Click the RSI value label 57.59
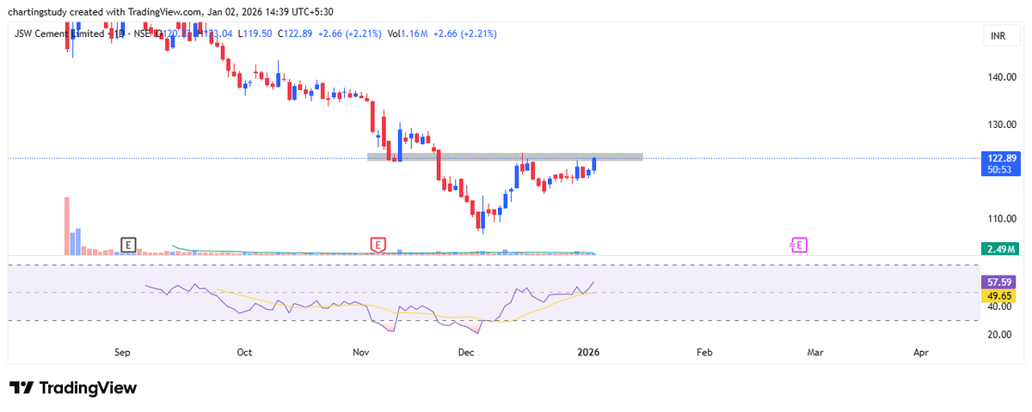 point(998,282)
